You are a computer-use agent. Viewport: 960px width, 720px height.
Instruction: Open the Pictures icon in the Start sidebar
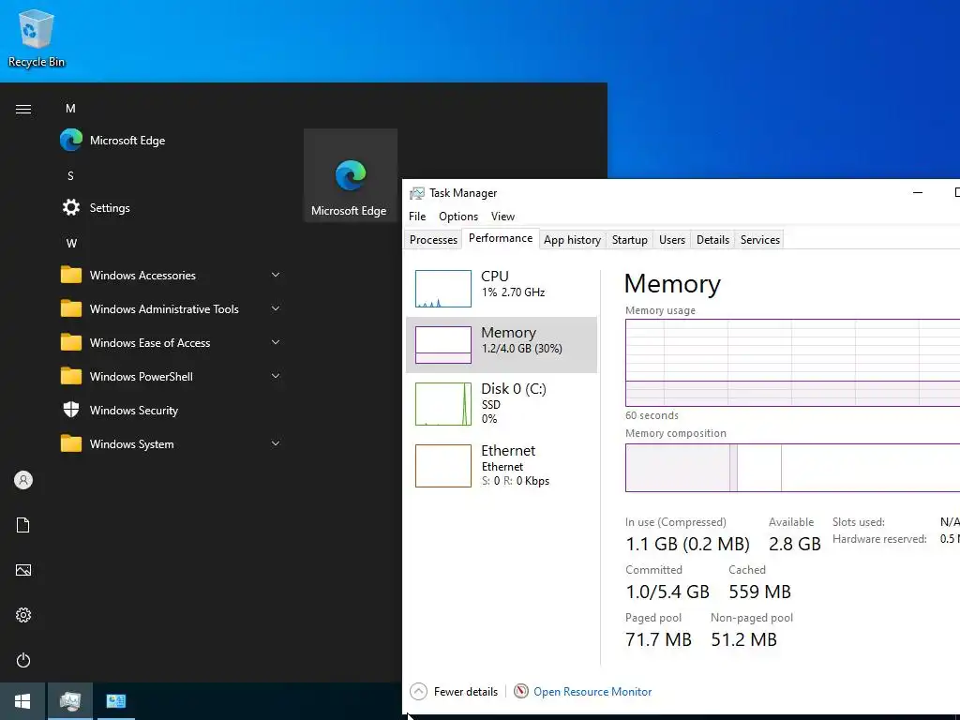click(x=23, y=570)
